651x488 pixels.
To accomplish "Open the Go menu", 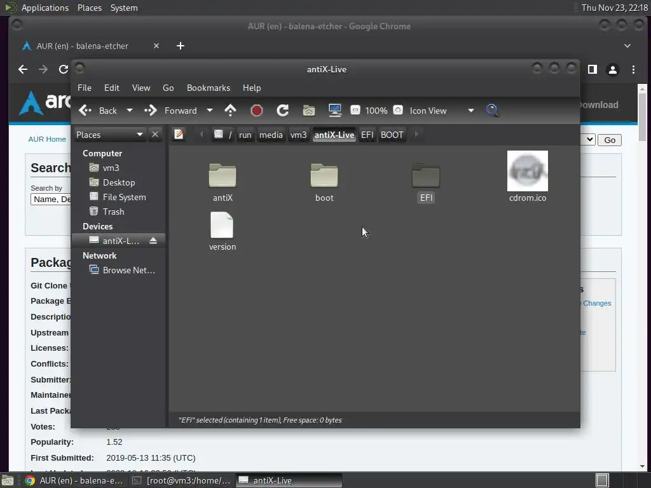I will tap(168, 88).
